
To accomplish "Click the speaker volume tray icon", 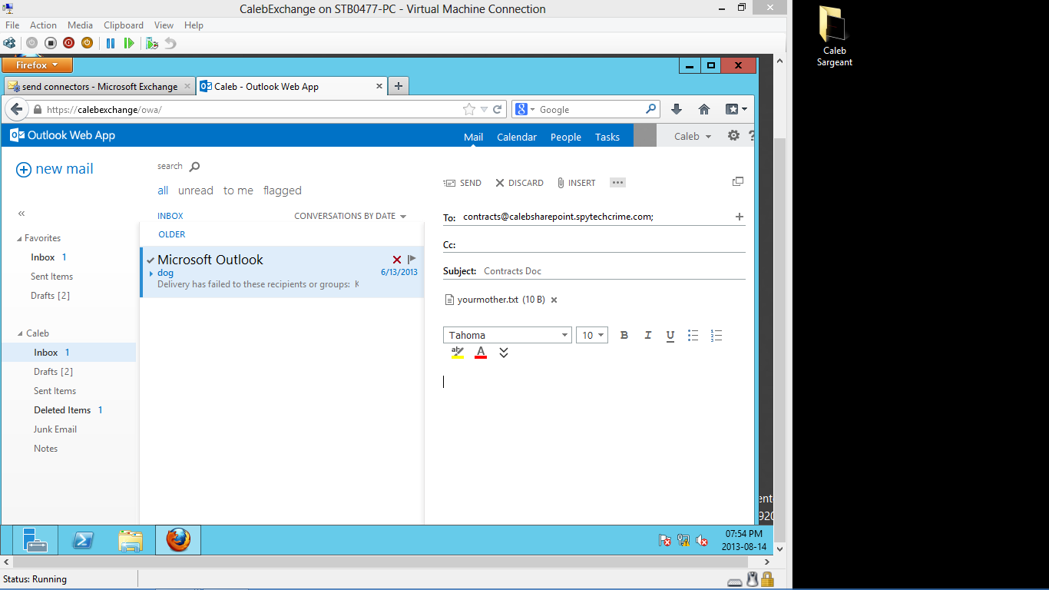I will point(702,541).
